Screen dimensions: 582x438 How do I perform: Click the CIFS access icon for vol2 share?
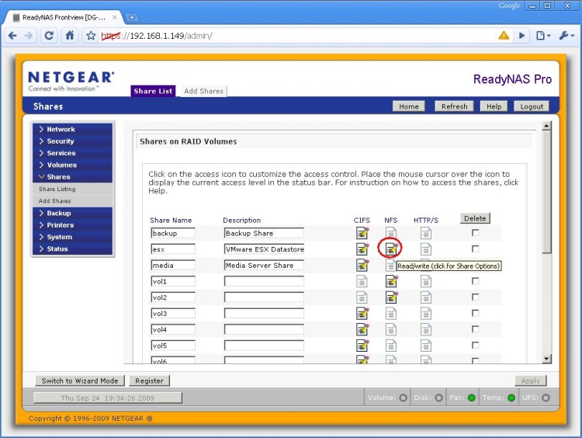pos(362,297)
